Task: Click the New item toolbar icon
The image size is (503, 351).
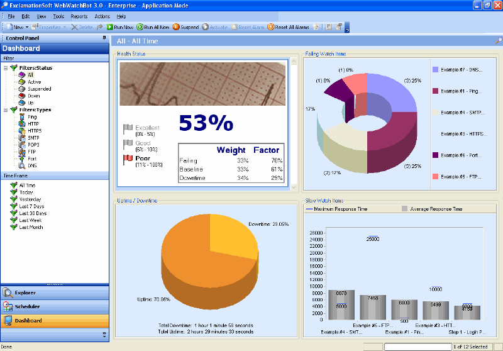Action: pos(9,27)
